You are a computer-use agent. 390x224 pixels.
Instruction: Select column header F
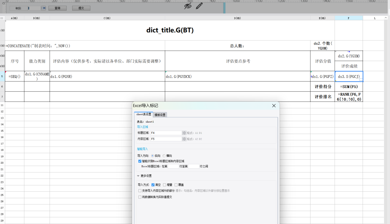click(349, 18)
